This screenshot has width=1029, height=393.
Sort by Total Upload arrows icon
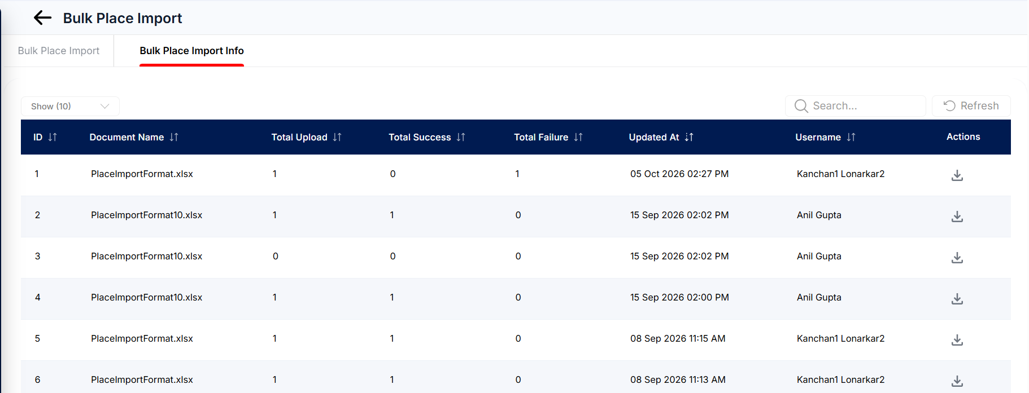(x=337, y=137)
